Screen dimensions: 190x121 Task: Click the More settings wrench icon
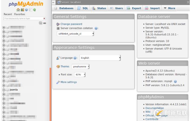[58, 82]
